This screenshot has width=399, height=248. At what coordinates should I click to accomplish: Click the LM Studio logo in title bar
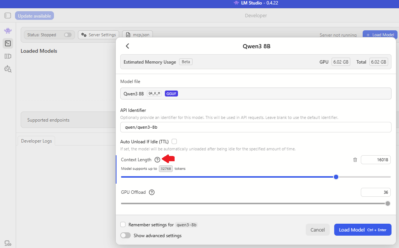click(236, 3)
